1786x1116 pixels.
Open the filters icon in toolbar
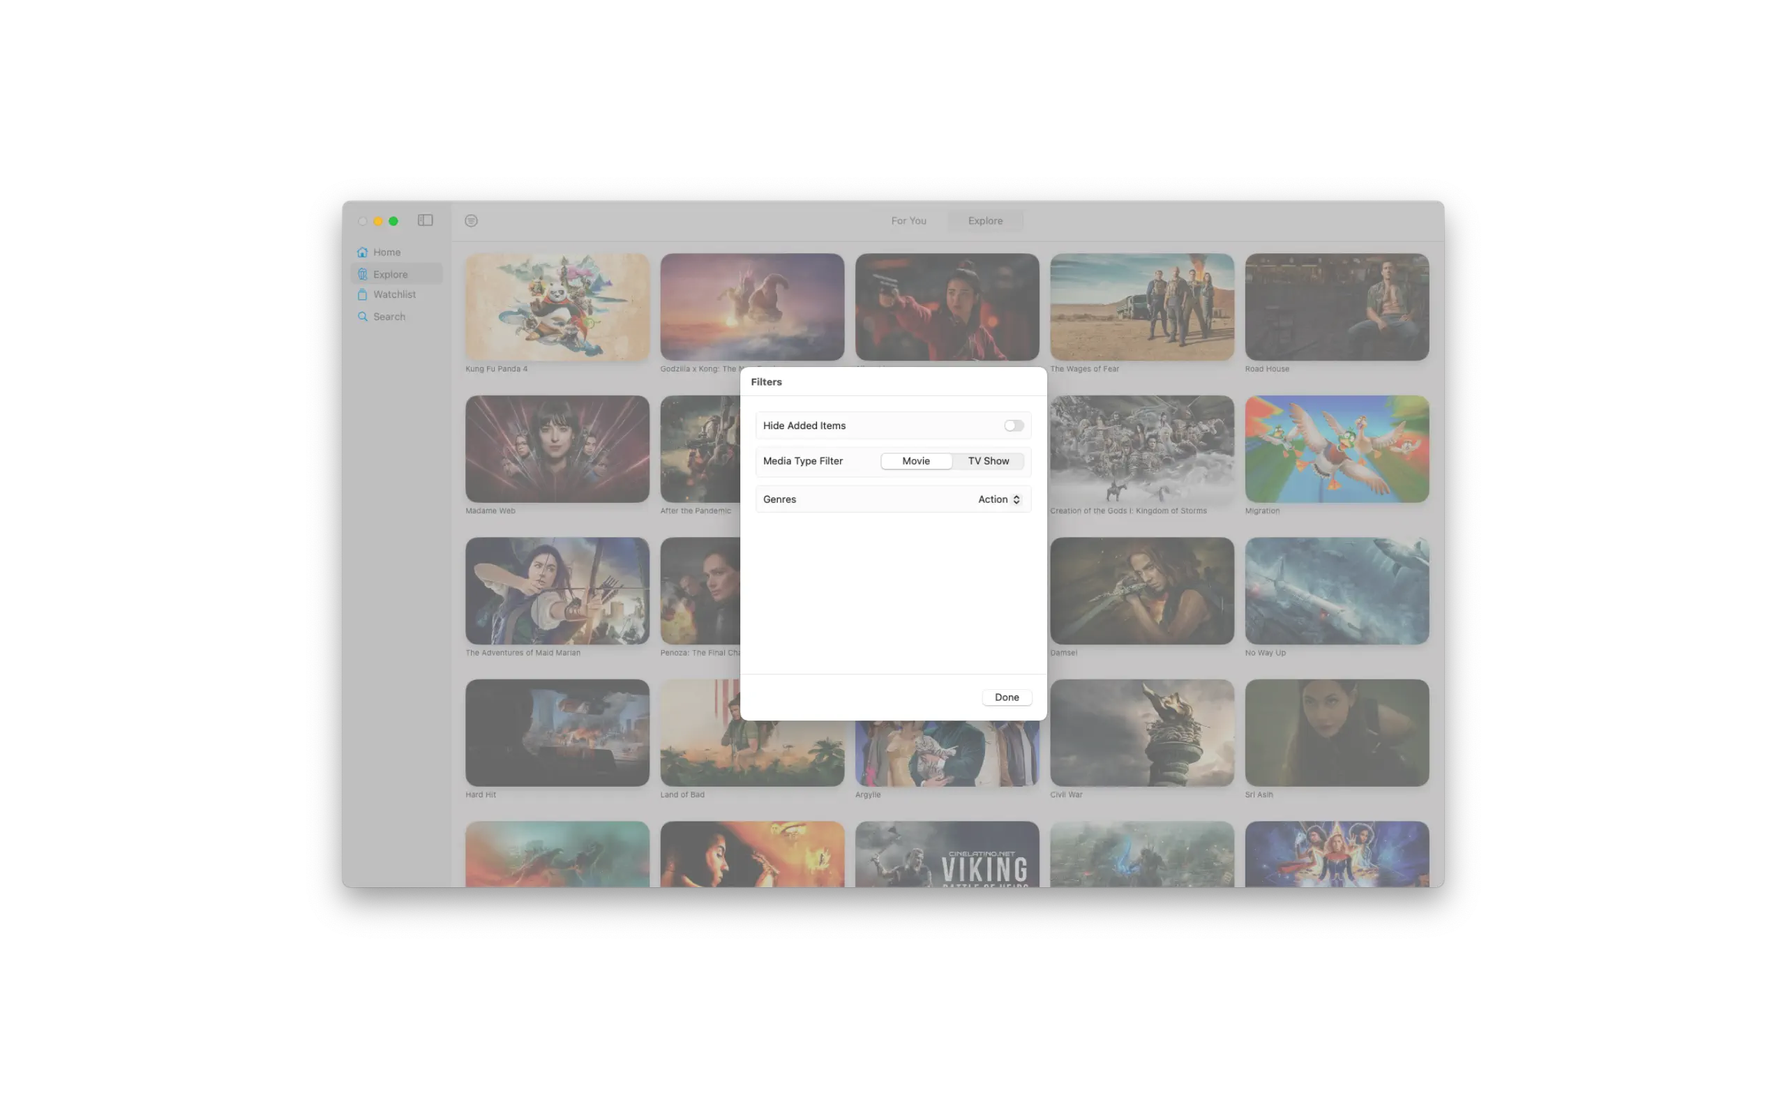[x=471, y=220]
